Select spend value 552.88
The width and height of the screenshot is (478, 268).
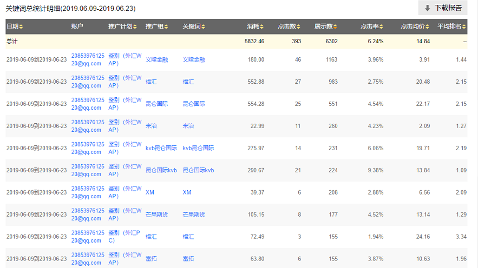click(x=256, y=82)
